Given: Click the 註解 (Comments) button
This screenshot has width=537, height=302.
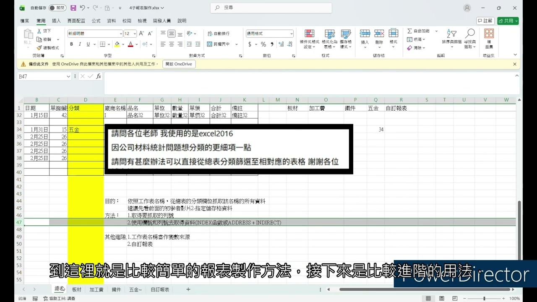Looking at the screenshot, I should (485, 21).
